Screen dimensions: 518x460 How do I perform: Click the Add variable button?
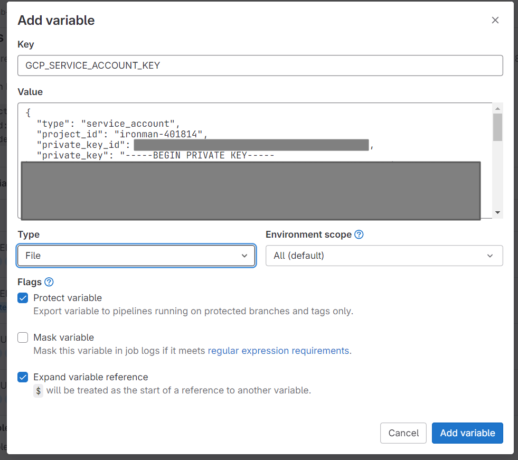pyautogui.click(x=467, y=433)
